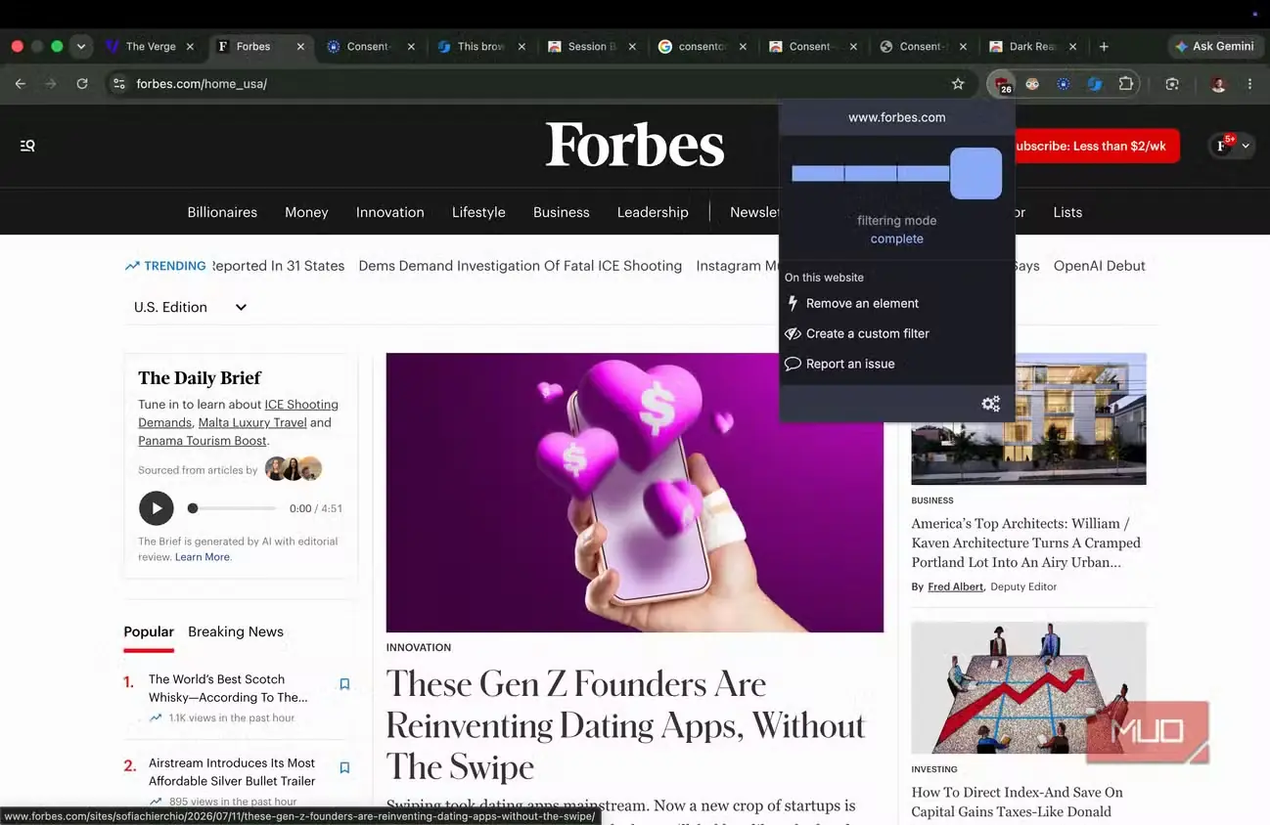Switch to Dark Reader tab
This screenshot has height=825, width=1270.
[1033, 46]
